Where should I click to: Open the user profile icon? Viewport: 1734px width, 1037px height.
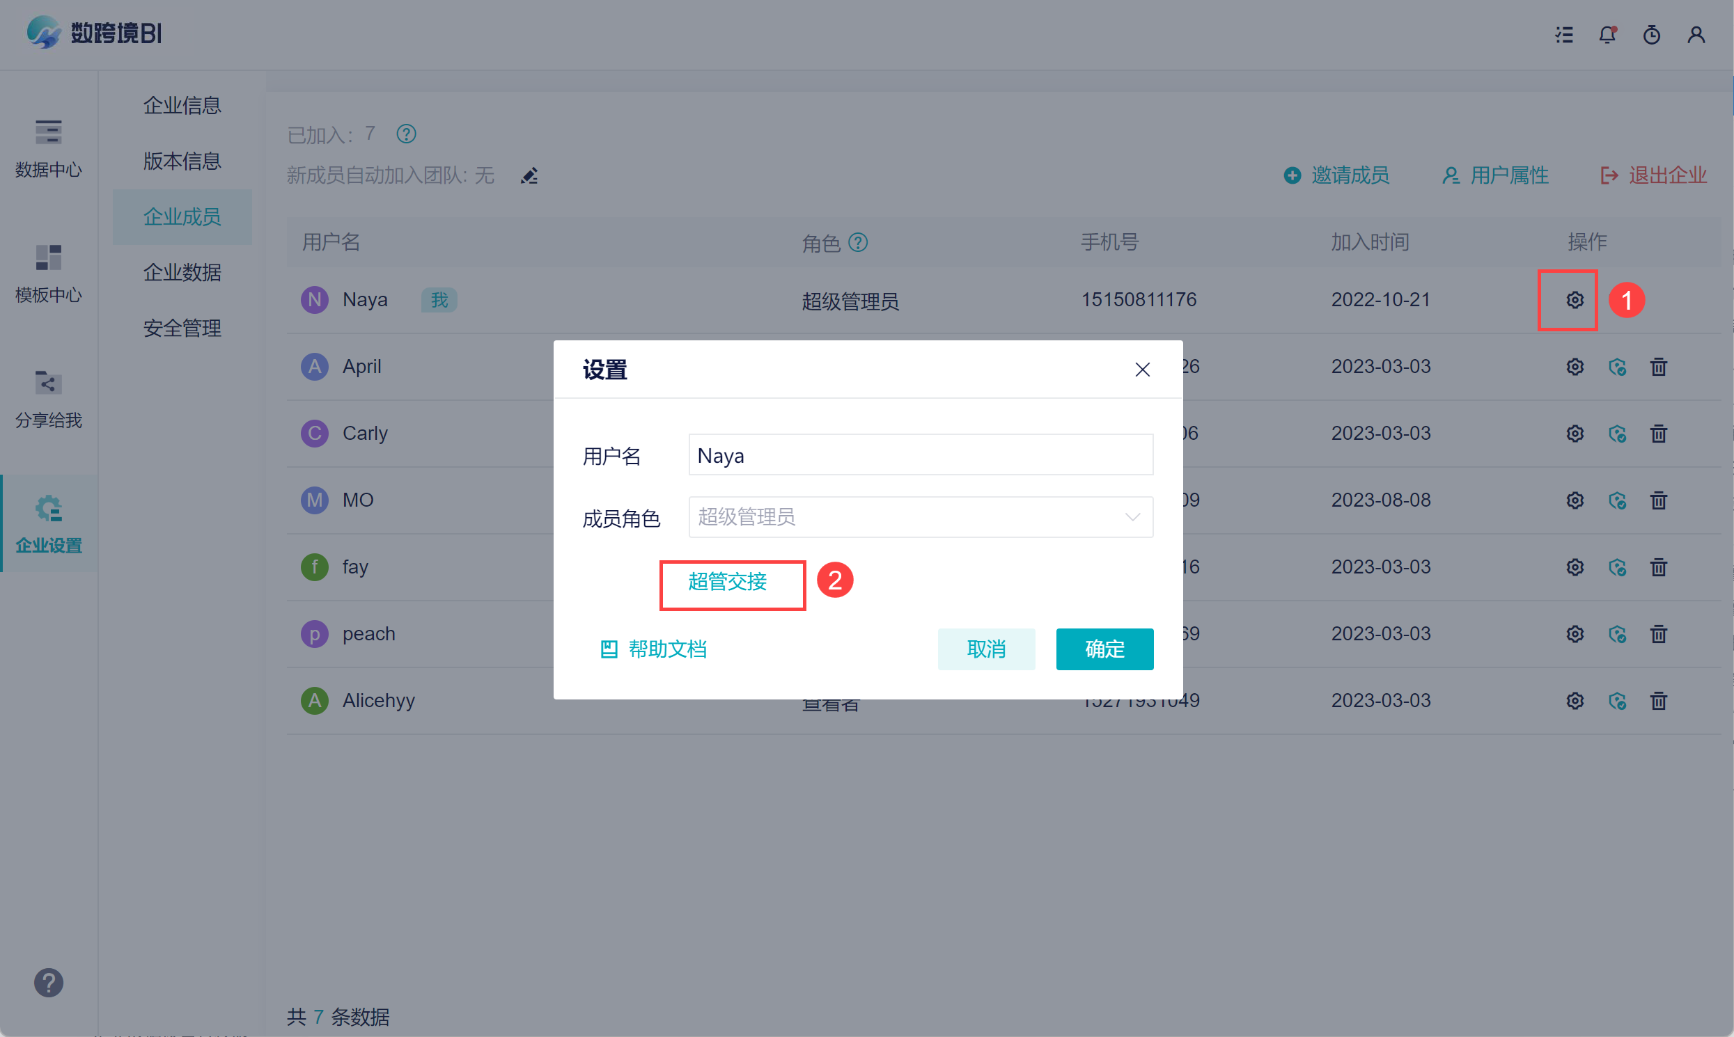(1696, 34)
